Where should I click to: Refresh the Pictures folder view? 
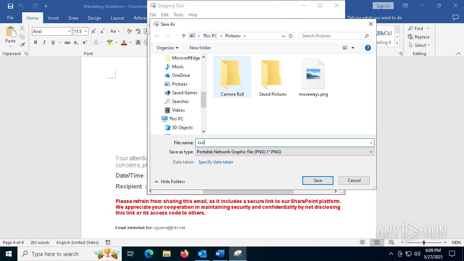(290, 36)
